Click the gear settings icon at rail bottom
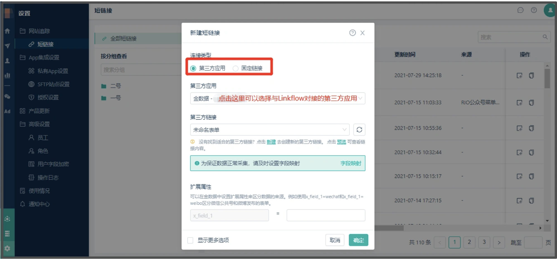The width and height of the screenshot is (557, 259). click(7, 248)
